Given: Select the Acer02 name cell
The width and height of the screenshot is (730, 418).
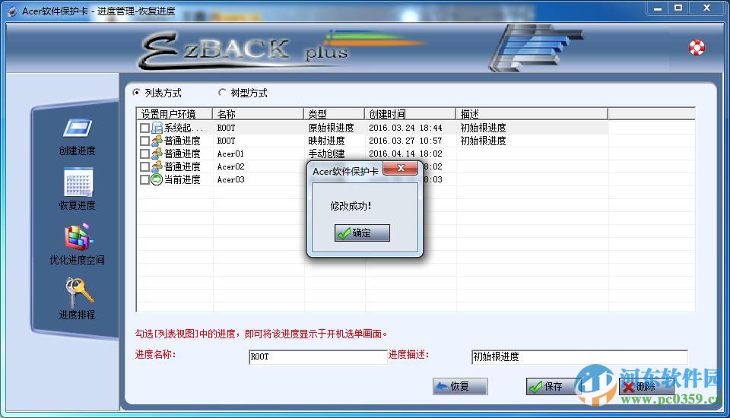Looking at the screenshot, I should (x=230, y=166).
